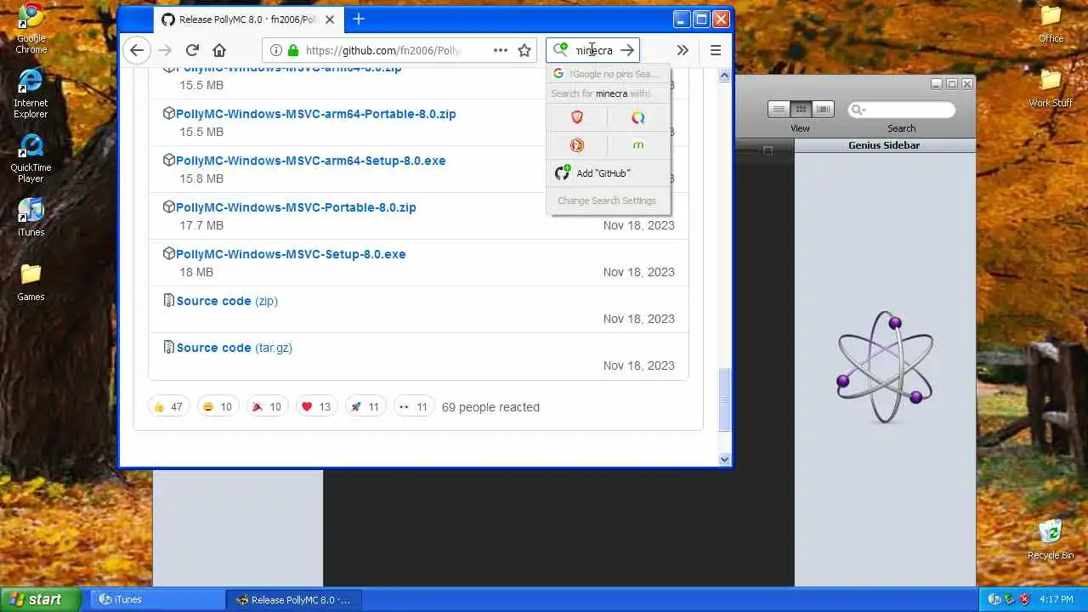Click the minecra search input field
The width and height of the screenshot is (1088, 612).
[594, 50]
